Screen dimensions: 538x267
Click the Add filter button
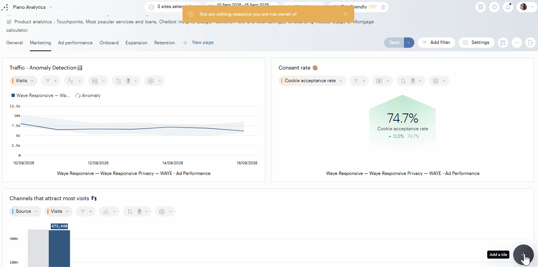[x=436, y=43]
